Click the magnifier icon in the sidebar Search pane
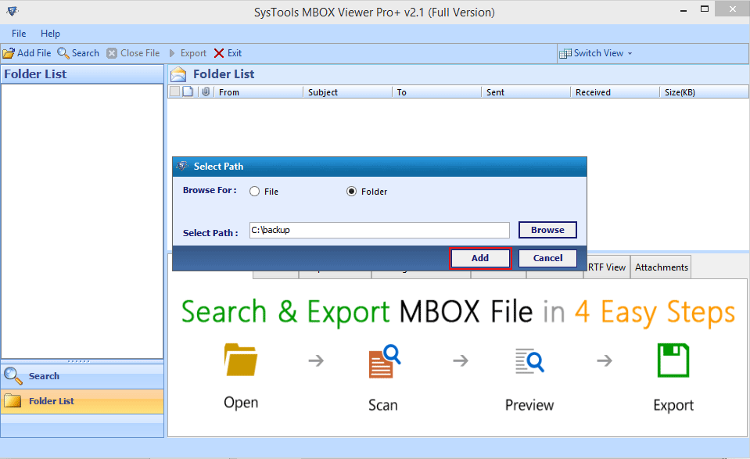Image resolution: width=750 pixels, height=459 pixels. point(13,376)
